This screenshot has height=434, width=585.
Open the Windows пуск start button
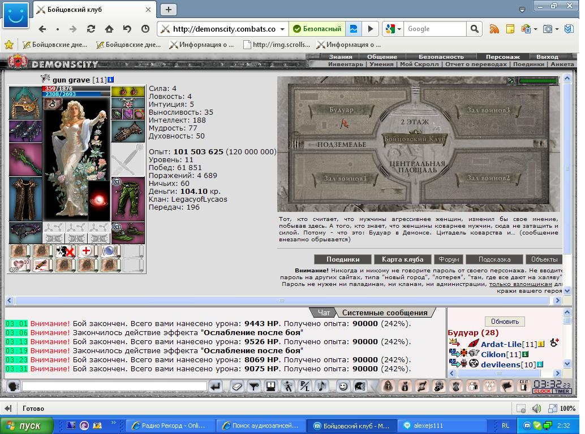coord(26,426)
